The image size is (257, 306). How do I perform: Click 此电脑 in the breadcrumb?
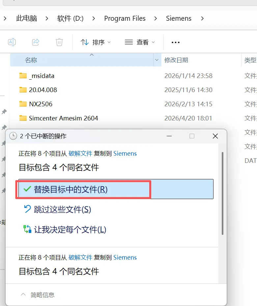26,18
